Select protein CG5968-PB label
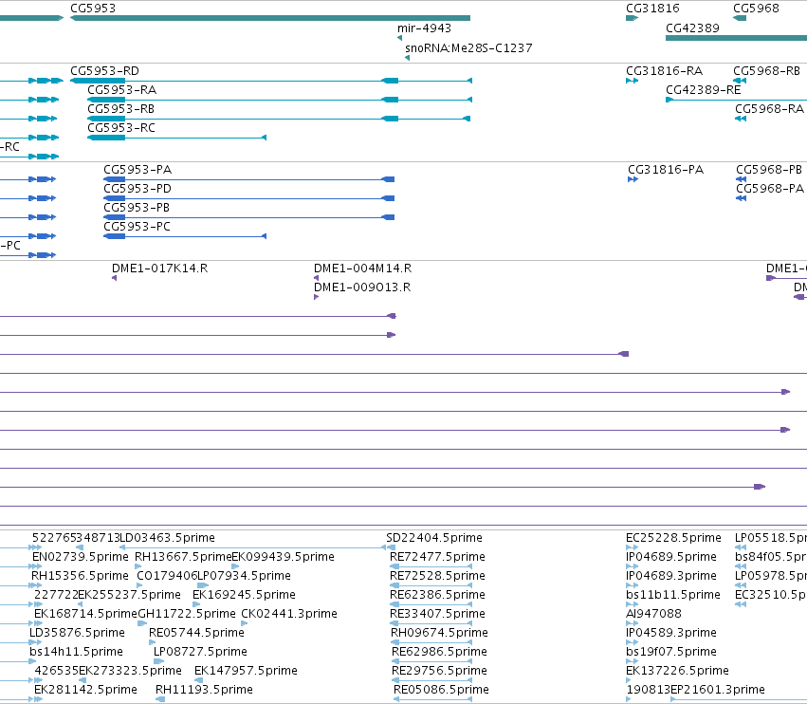Image resolution: width=807 pixels, height=704 pixels. (769, 170)
